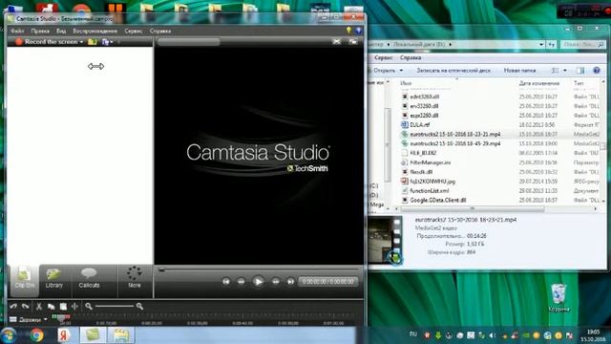
Task: Click the fast forward button
Action: point(276,282)
